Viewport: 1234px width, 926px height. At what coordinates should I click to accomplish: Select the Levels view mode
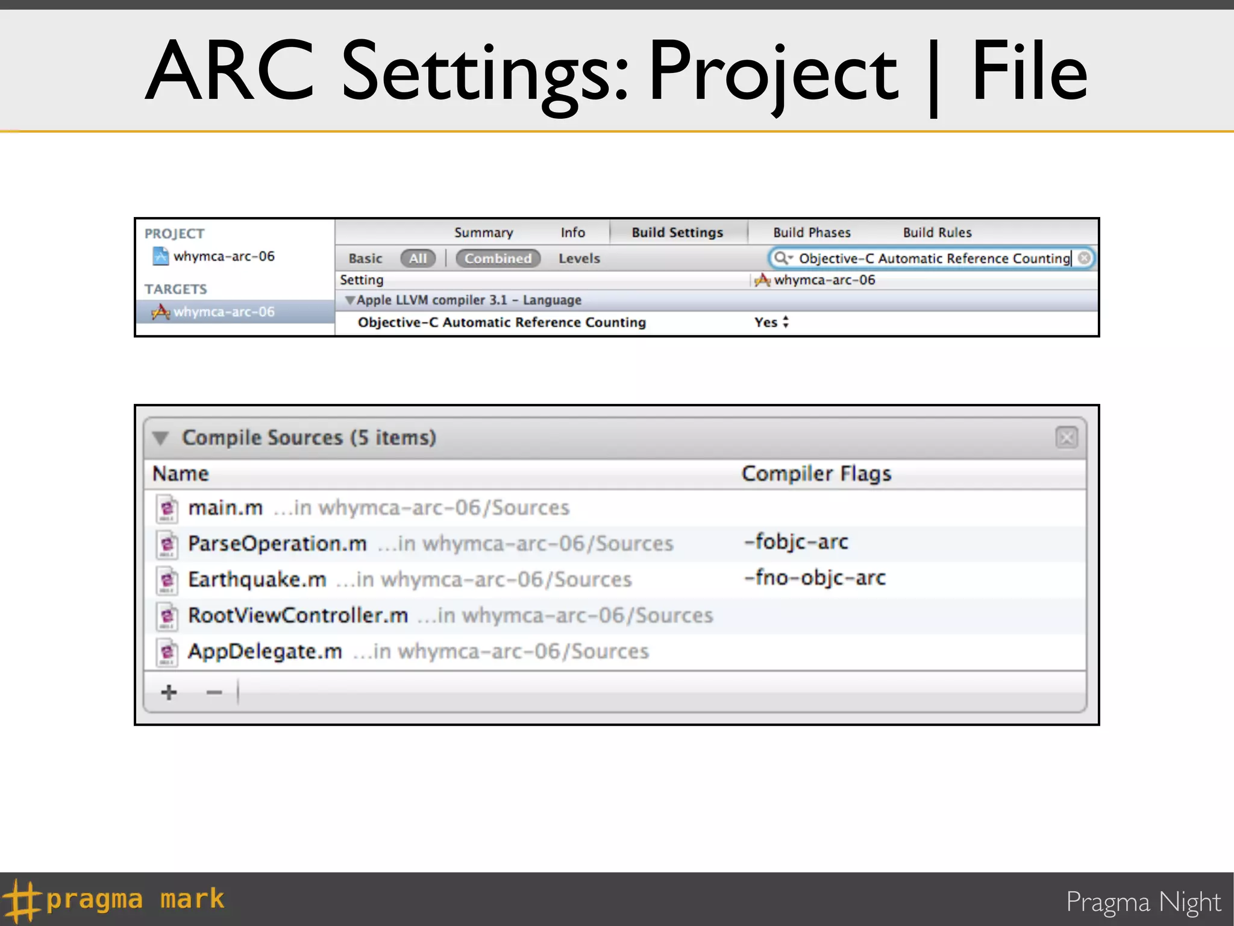[x=579, y=259]
